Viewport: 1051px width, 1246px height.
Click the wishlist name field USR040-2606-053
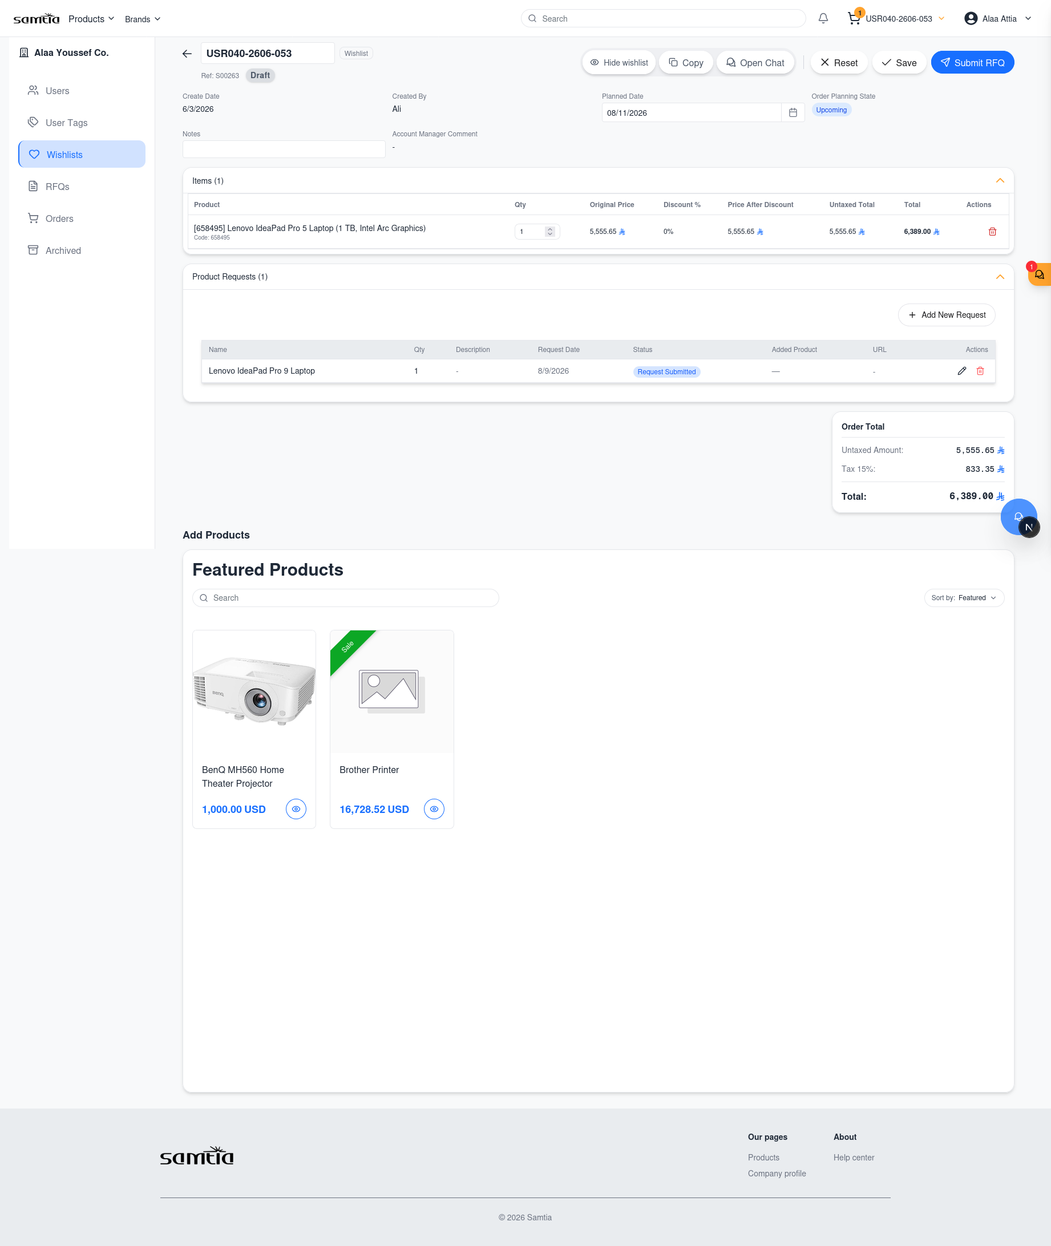pos(268,54)
